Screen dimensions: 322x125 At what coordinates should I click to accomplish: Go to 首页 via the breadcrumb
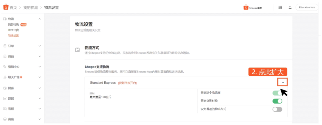(13, 7)
